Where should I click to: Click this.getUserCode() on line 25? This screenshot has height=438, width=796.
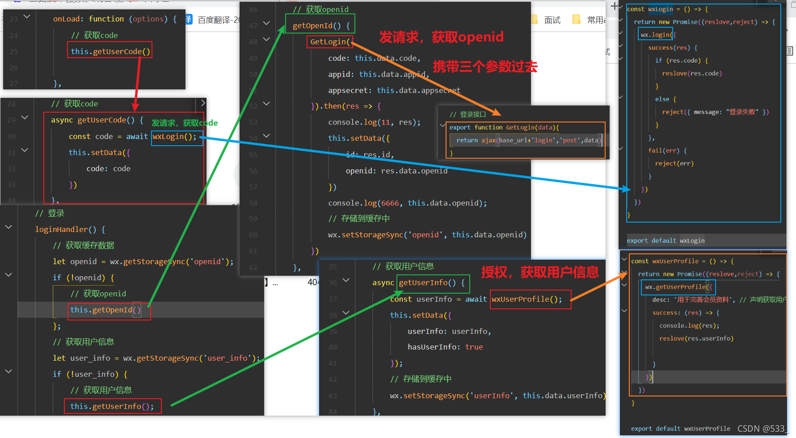pos(110,51)
